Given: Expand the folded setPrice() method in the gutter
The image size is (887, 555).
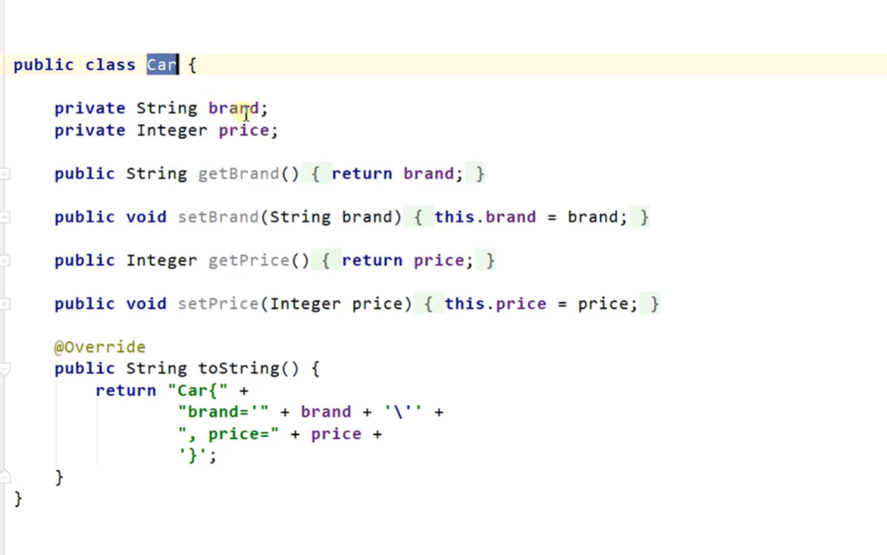Looking at the screenshot, I should pos(5,304).
